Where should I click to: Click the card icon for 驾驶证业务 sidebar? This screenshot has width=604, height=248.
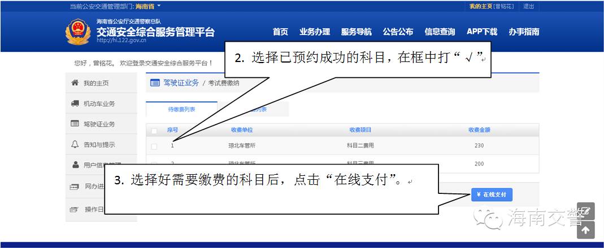(x=75, y=124)
